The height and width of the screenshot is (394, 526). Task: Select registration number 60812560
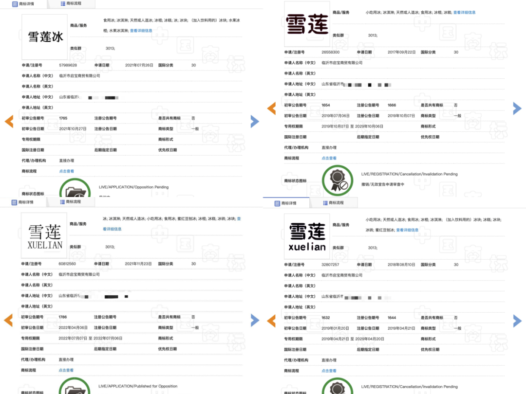coord(67,264)
